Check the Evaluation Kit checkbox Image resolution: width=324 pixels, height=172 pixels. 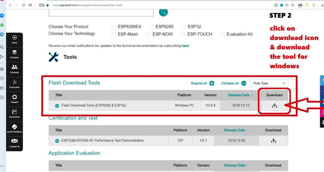(222, 34)
